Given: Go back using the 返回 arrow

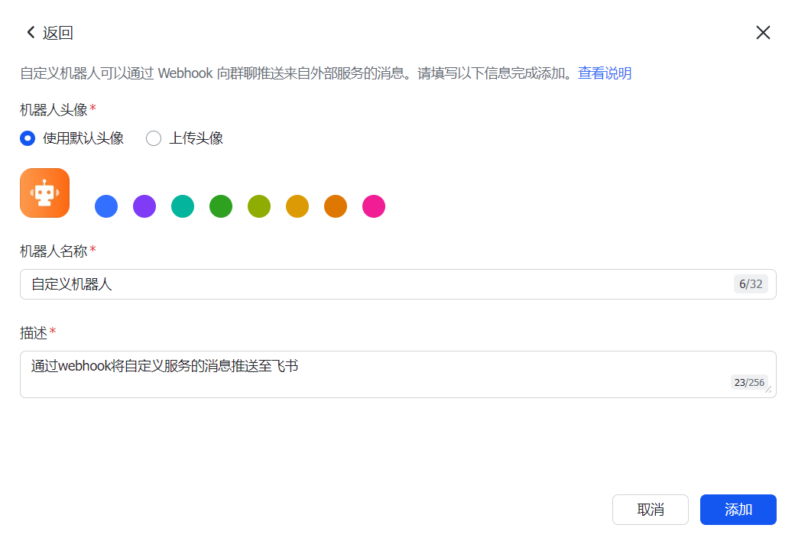Looking at the screenshot, I should pos(31,32).
